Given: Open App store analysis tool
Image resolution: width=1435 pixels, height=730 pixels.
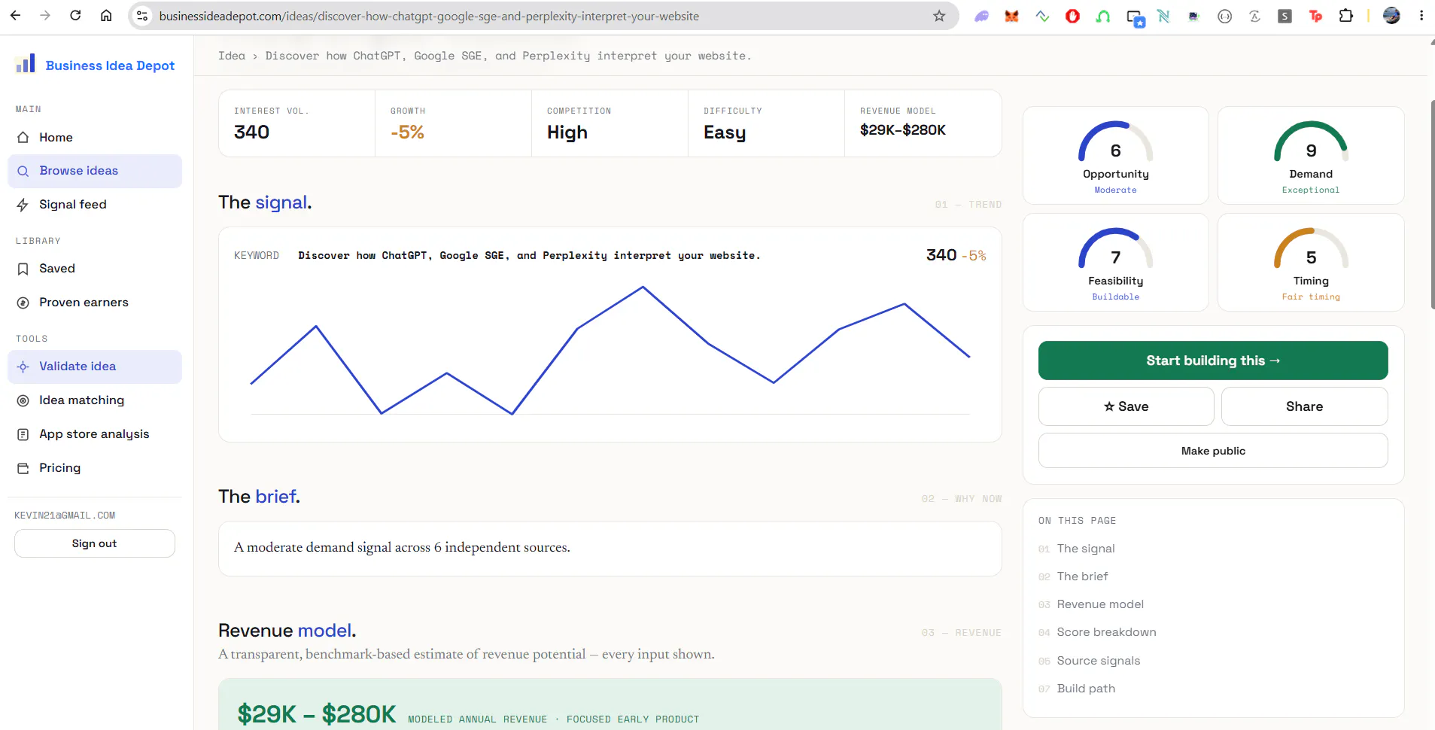Looking at the screenshot, I should pos(95,434).
